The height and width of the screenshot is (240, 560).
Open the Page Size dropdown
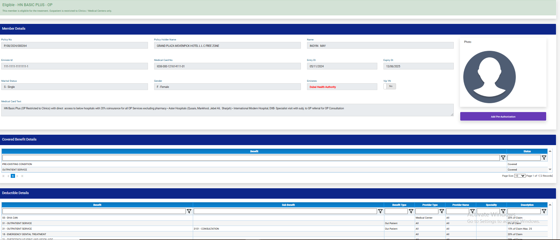click(520, 176)
